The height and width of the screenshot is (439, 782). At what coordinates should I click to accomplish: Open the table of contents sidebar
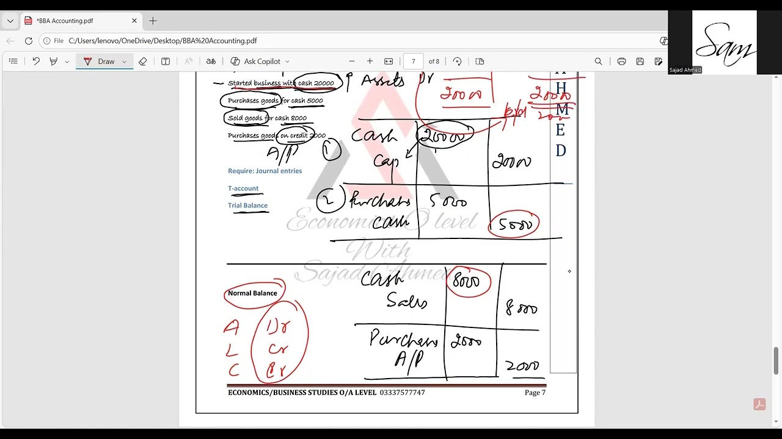(13, 61)
